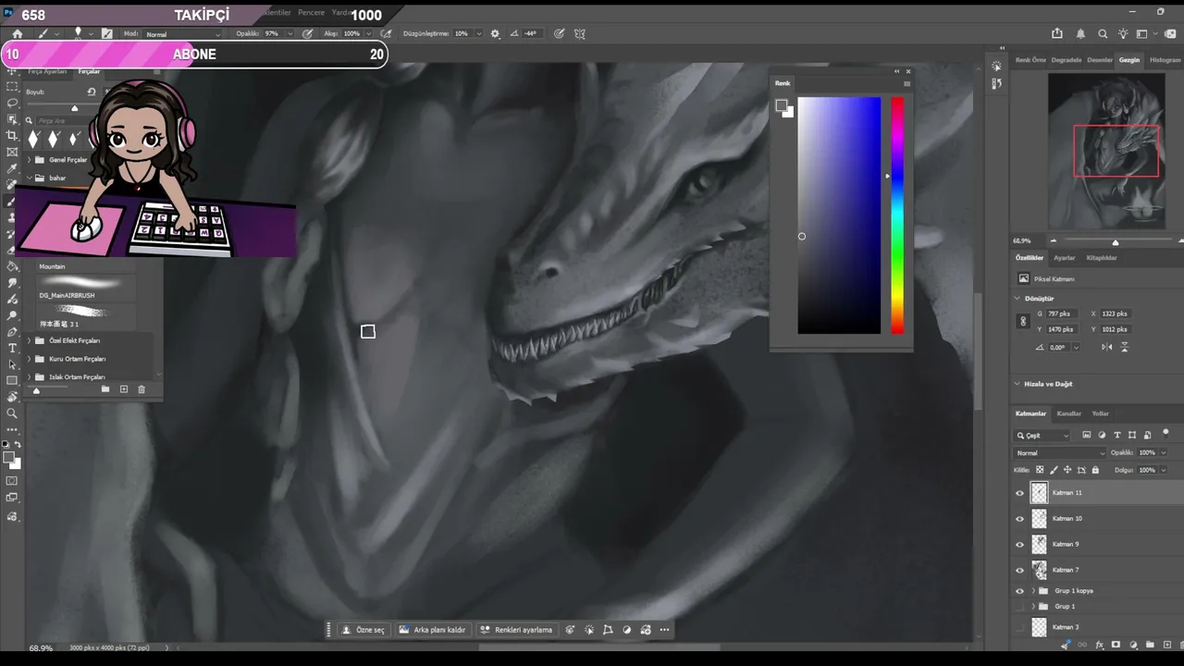Screen dimensions: 1184x666
Task: Select the Lasso tool in the toolbar
Action: pos(12,103)
